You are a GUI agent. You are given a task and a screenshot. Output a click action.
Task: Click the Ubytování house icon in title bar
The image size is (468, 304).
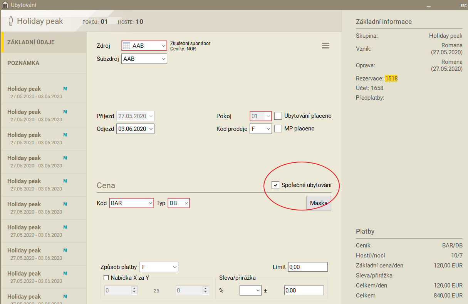click(5, 5)
